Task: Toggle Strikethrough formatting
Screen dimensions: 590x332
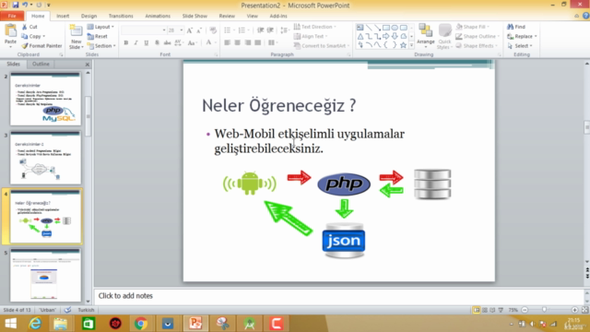Action: point(167,43)
